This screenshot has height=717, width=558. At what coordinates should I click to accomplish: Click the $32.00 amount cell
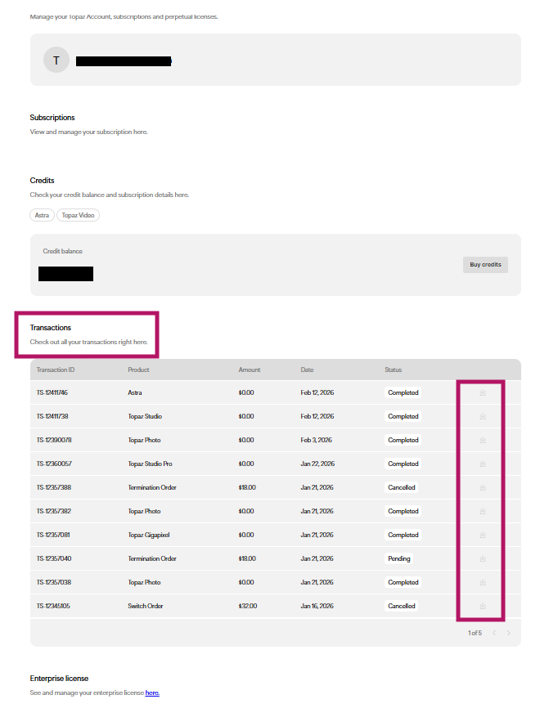point(248,607)
